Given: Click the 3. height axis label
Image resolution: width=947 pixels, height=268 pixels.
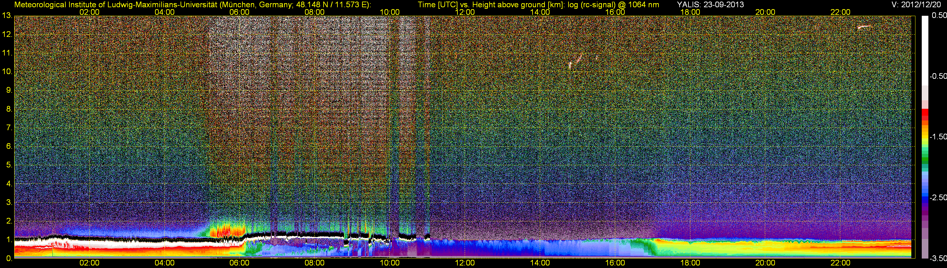Looking at the screenshot, I should click(9, 202).
